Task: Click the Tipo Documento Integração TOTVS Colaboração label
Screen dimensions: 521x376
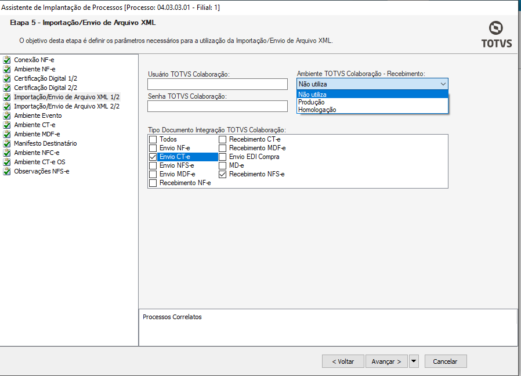Action: tap(216, 130)
